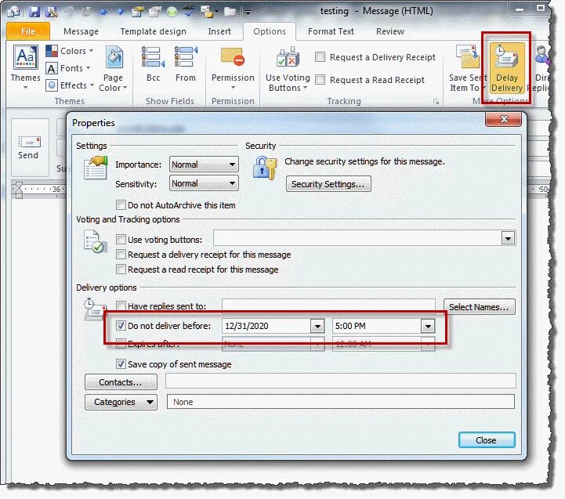Check Do not AutoArchive this item
Viewport: 565px width, 499px height.
(x=121, y=205)
